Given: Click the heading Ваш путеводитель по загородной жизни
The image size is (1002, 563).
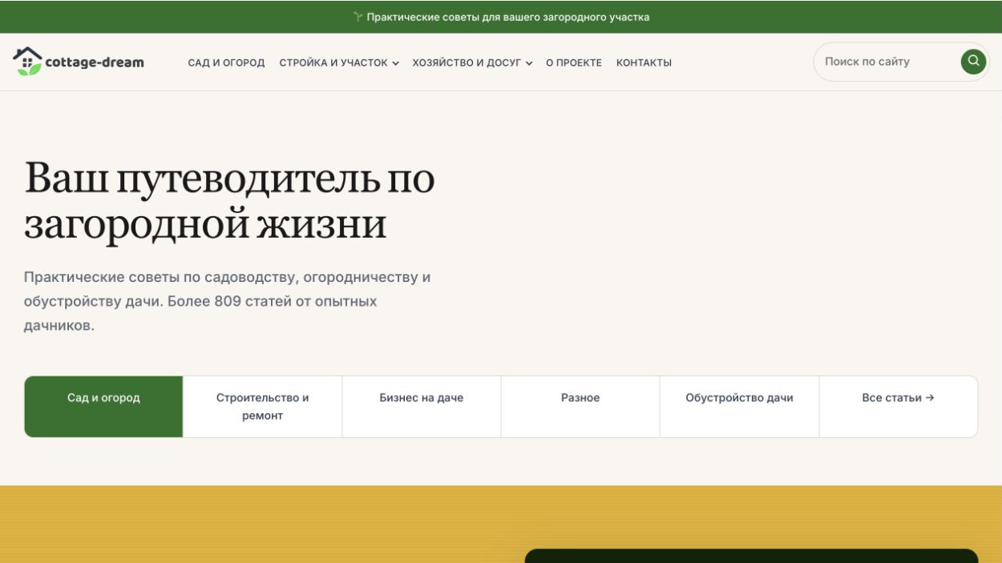Looking at the screenshot, I should point(229,201).
